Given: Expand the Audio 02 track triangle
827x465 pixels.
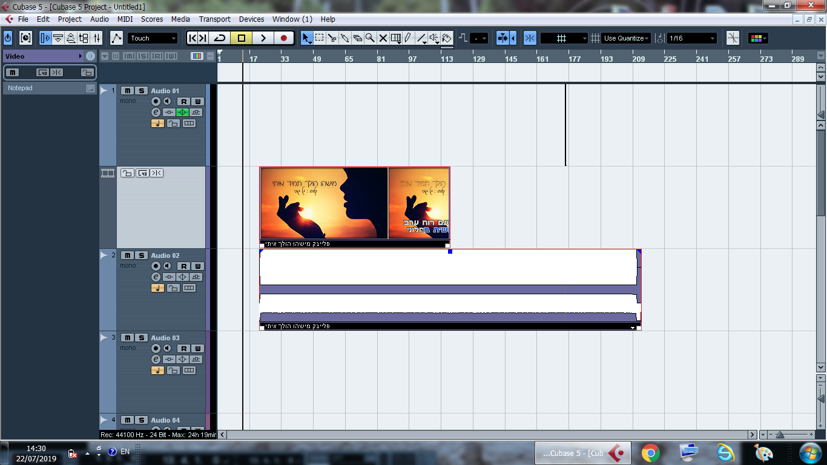Looking at the screenshot, I should 104,256.
